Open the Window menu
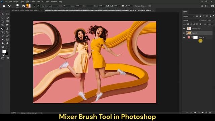The image size is (215, 121). 54,2
